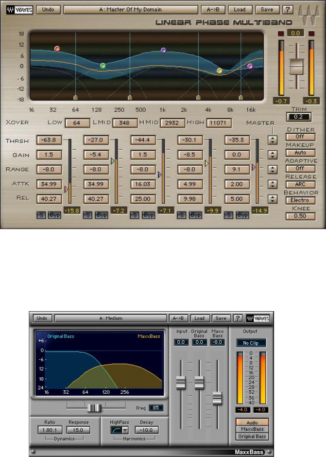This screenshot has width=326, height=457.
Task: Click the Knee value field showing 0.50
Action: (300, 216)
